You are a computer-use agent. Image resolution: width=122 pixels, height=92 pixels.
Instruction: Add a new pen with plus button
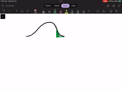click(89, 11)
